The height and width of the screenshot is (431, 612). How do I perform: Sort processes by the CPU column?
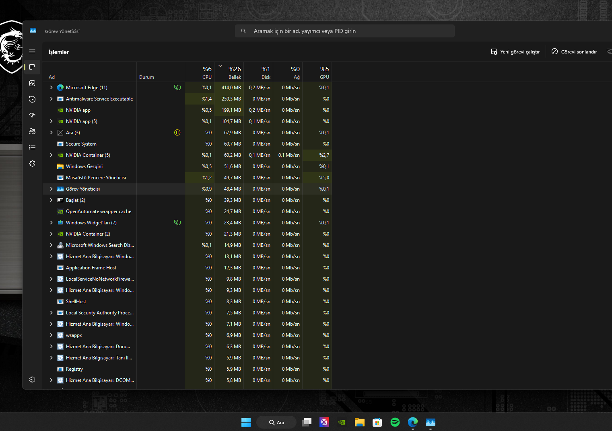click(x=200, y=72)
